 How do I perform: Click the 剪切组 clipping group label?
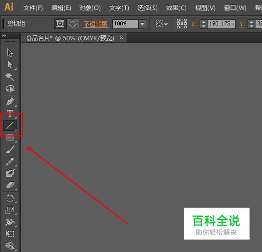point(16,24)
